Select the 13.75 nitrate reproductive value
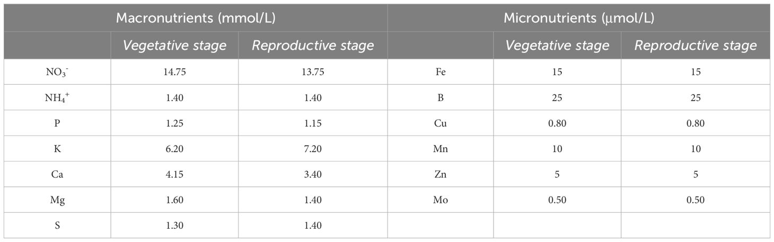 (313, 72)
